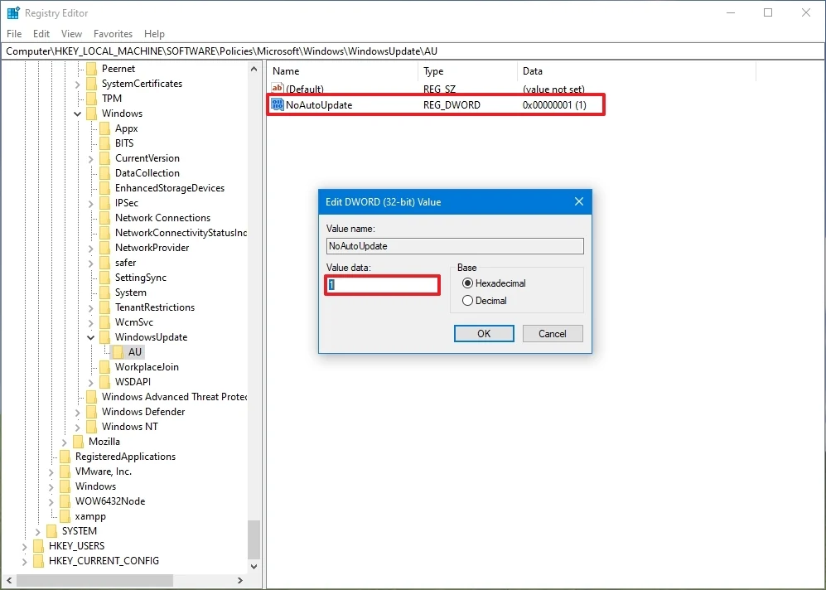This screenshot has width=826, height=590.
Task: Sort by the Type column header
Action: click(x=468, y=71)
